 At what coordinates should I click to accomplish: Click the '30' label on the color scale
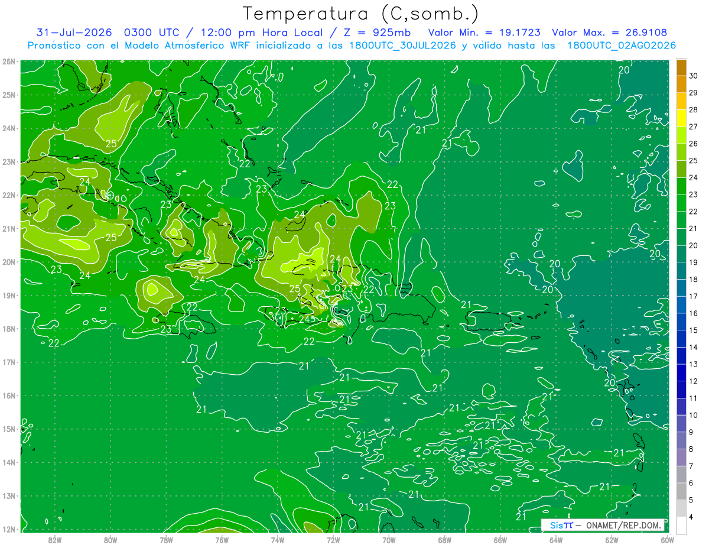coord(694,76)
